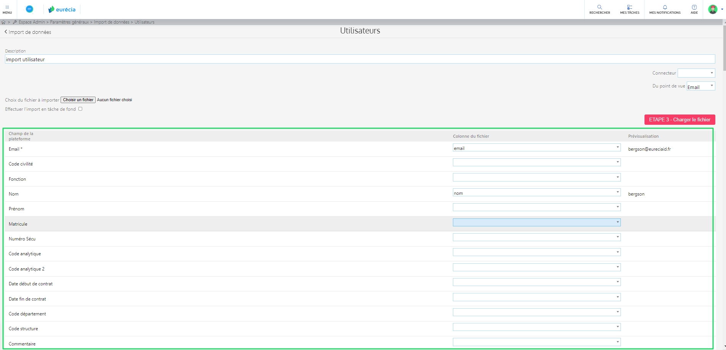The image size is (726, 350).
Task: Open the Commentaire column dropdown
Action: pyautogui.click(x=537, y=342)
